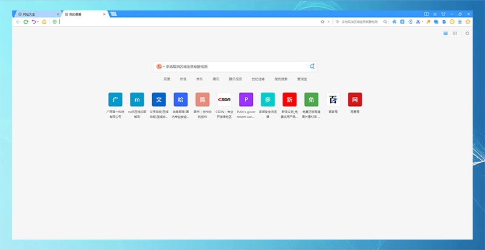Open the browser main menu (three lines)

[435, 13]
